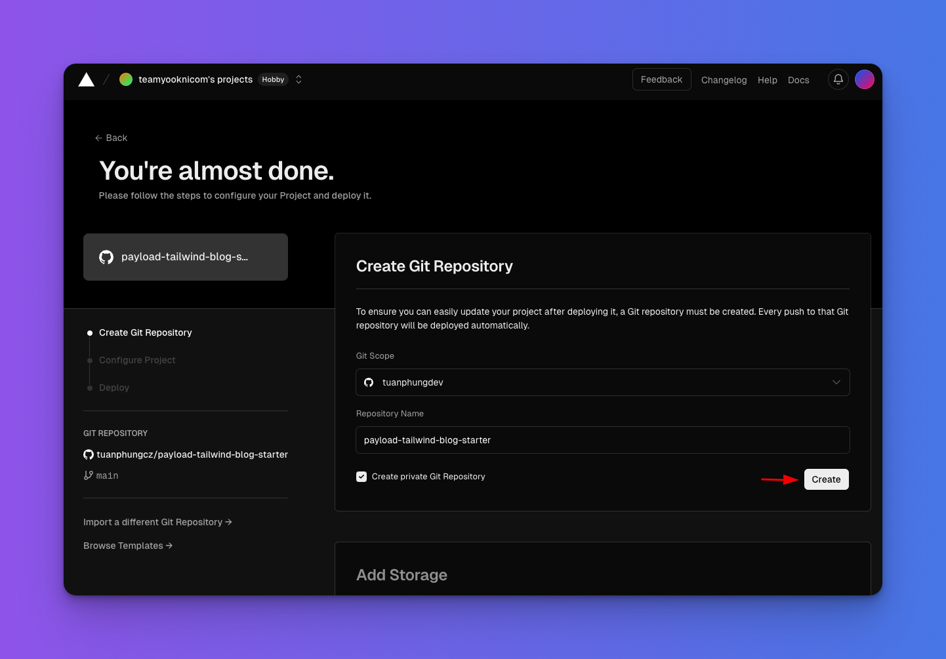
Task: Go Back to the previous page
Action: pos(111,138)
